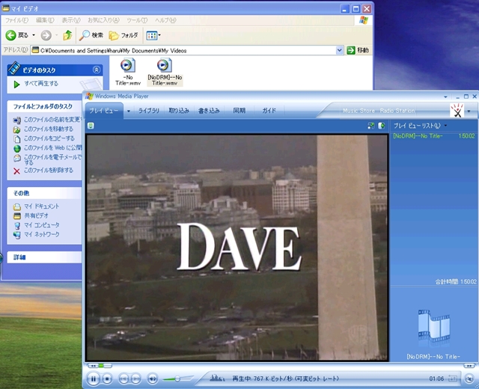Screen dimensions: 479x389
Task: Collapse the ビデオのタスク panel
Action: click(x=97, y=70)
